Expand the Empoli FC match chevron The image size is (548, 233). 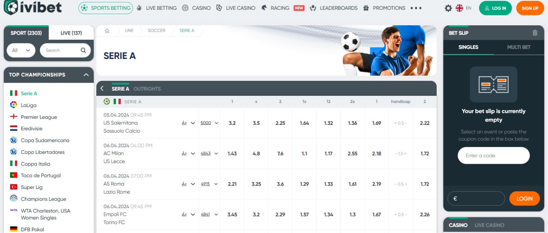click(x=193, y=215)
